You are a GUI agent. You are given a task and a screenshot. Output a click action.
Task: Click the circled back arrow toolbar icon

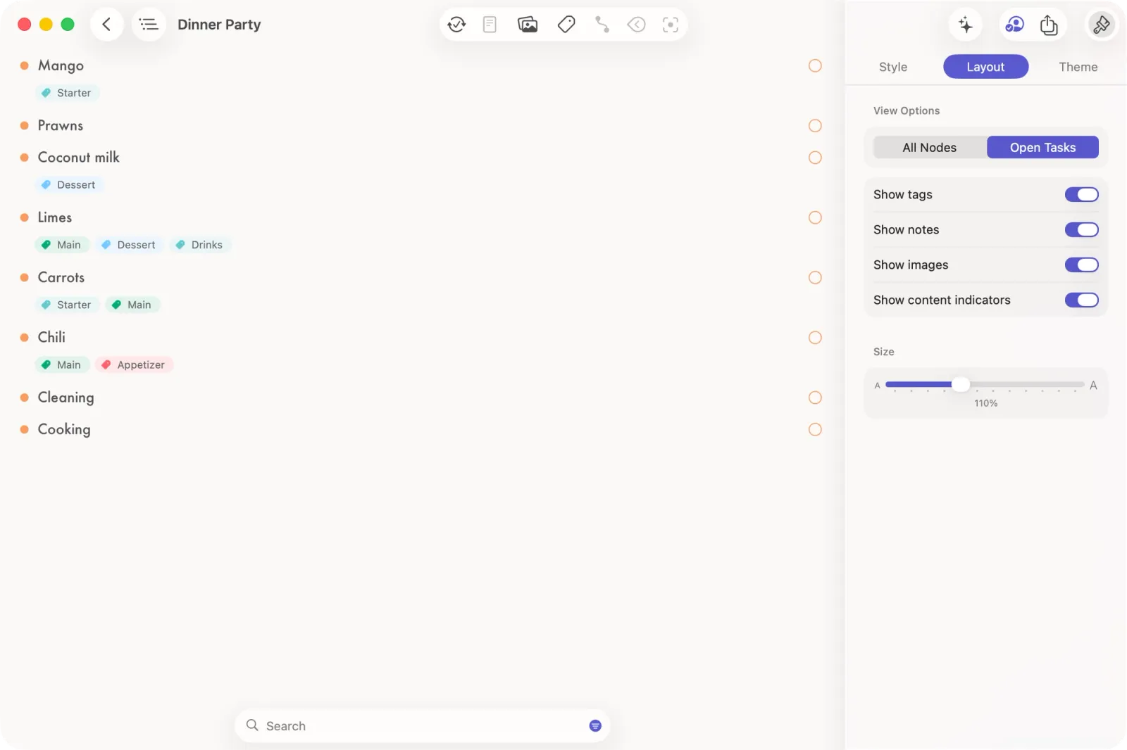point(636,25)
